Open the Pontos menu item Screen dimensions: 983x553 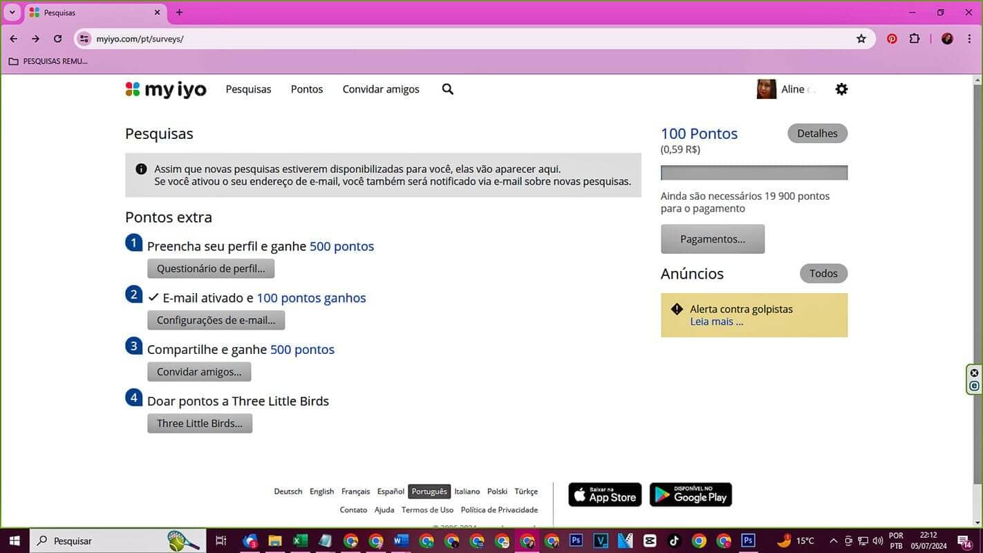(307, 89)
